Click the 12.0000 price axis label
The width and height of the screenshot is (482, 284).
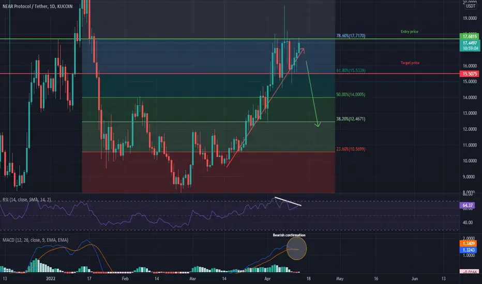[x=470, y=129]
